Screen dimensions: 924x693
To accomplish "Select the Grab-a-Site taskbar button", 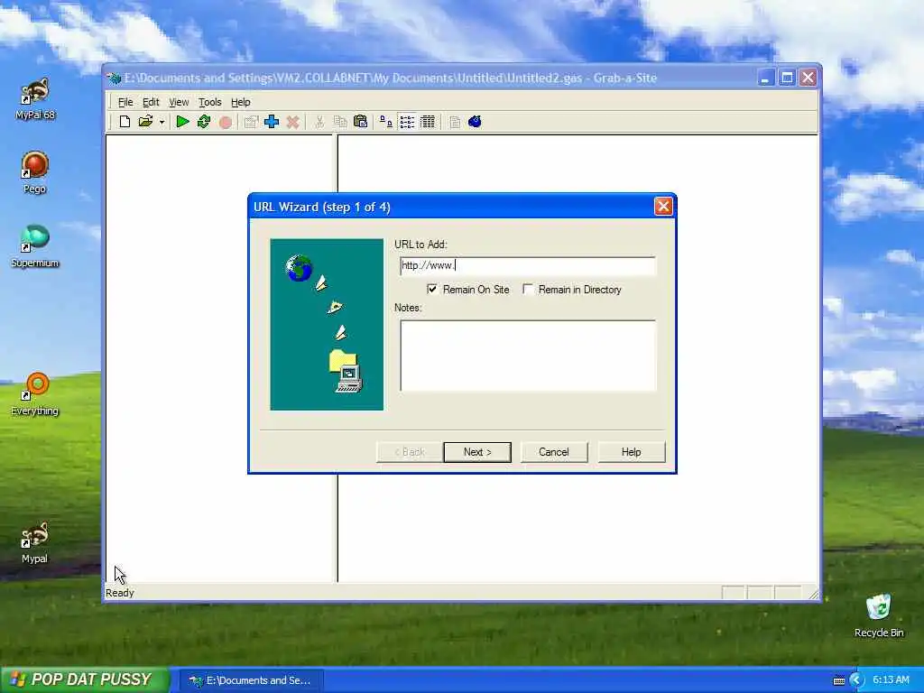I will (x=253, y=680).
